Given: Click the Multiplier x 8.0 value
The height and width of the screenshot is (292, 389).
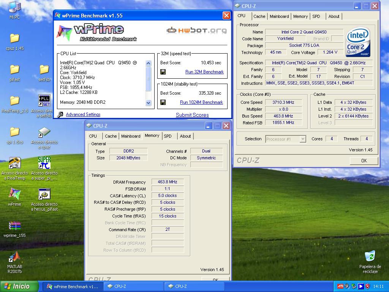Looking at the screenshot, I should pos(283,109).
